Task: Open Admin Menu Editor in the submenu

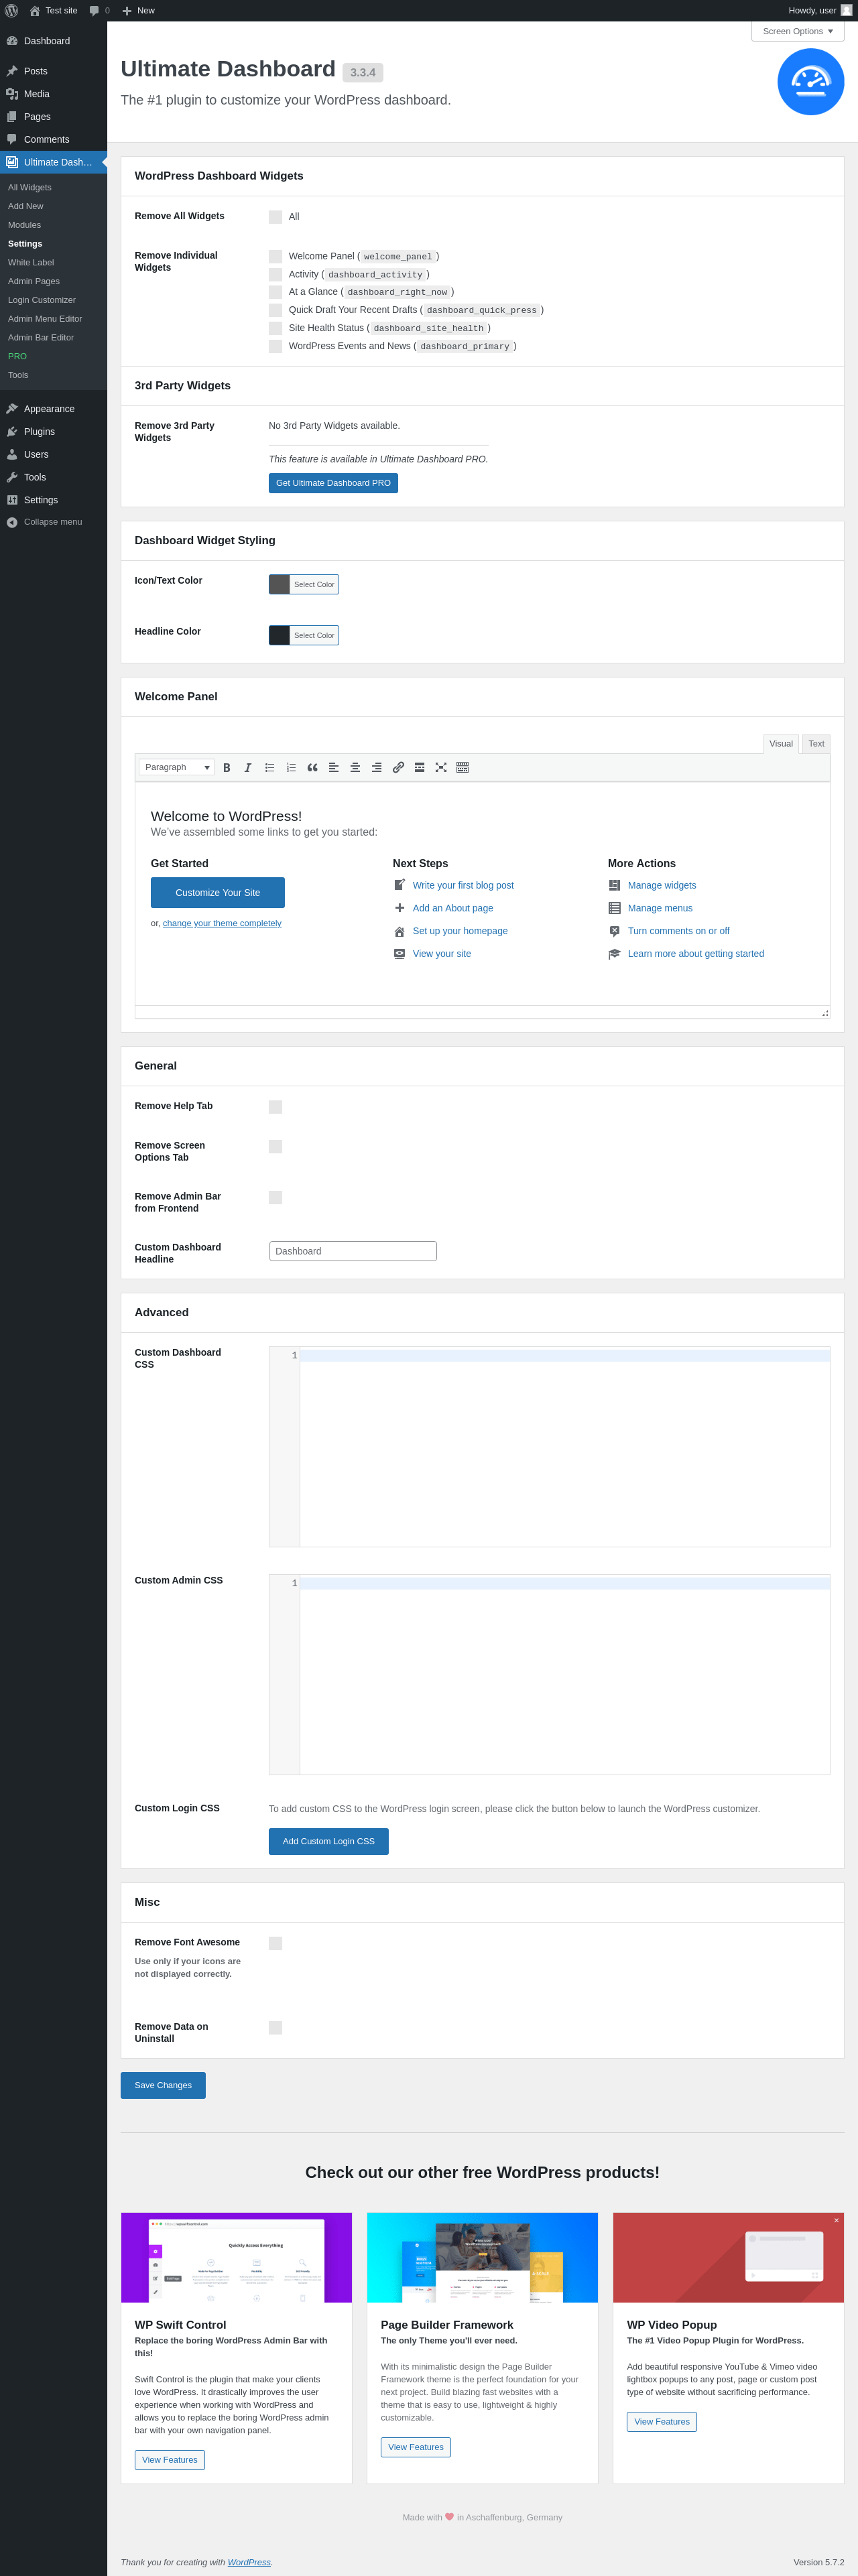Action: click(x=45, y=319)
